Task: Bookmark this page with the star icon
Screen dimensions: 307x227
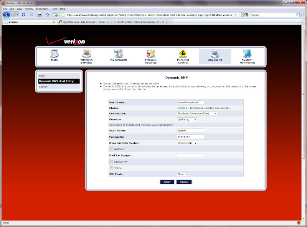Action: pyautogui.click(x=235, y=15)
